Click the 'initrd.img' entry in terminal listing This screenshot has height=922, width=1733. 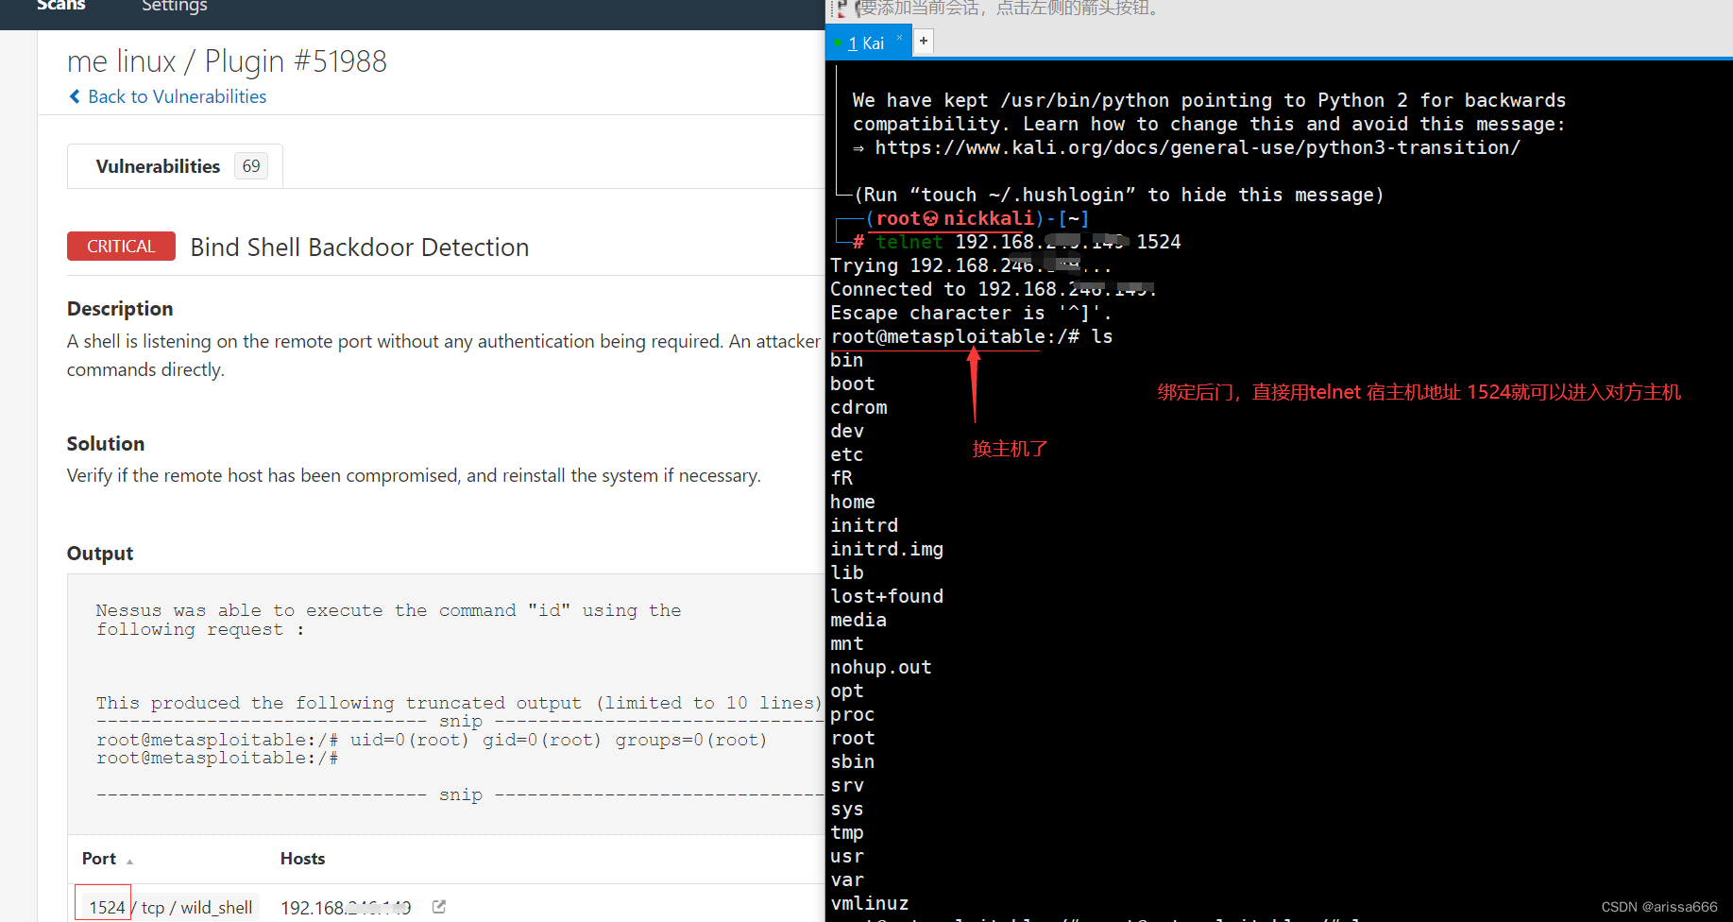pos(887,549)
